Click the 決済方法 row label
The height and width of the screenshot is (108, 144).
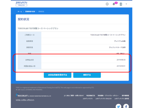coord(30,47)
